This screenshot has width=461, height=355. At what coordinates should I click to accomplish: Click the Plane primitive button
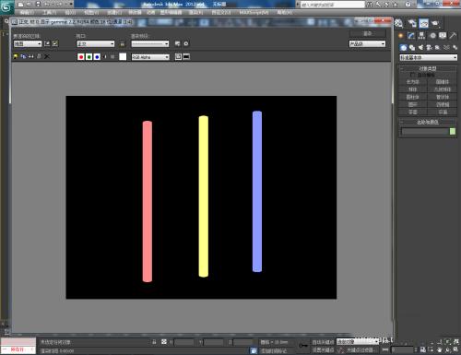pos(443,112)
